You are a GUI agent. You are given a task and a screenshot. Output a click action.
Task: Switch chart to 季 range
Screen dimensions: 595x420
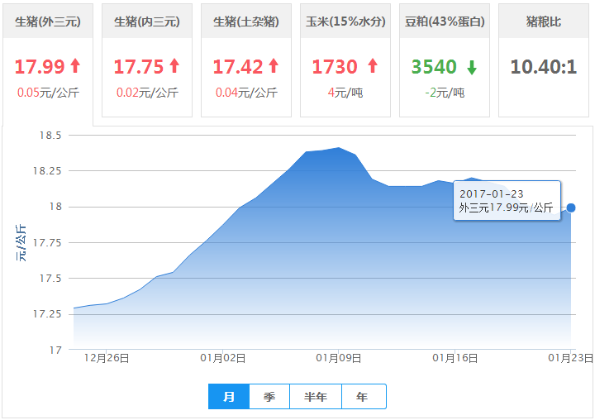(x=269, y=397)
